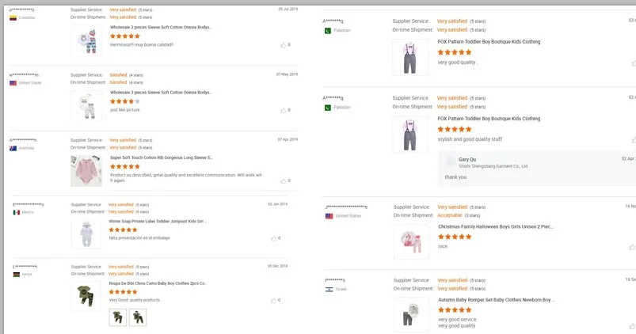Open FOX Pattern link above "very good quality"

coord(489,41)
